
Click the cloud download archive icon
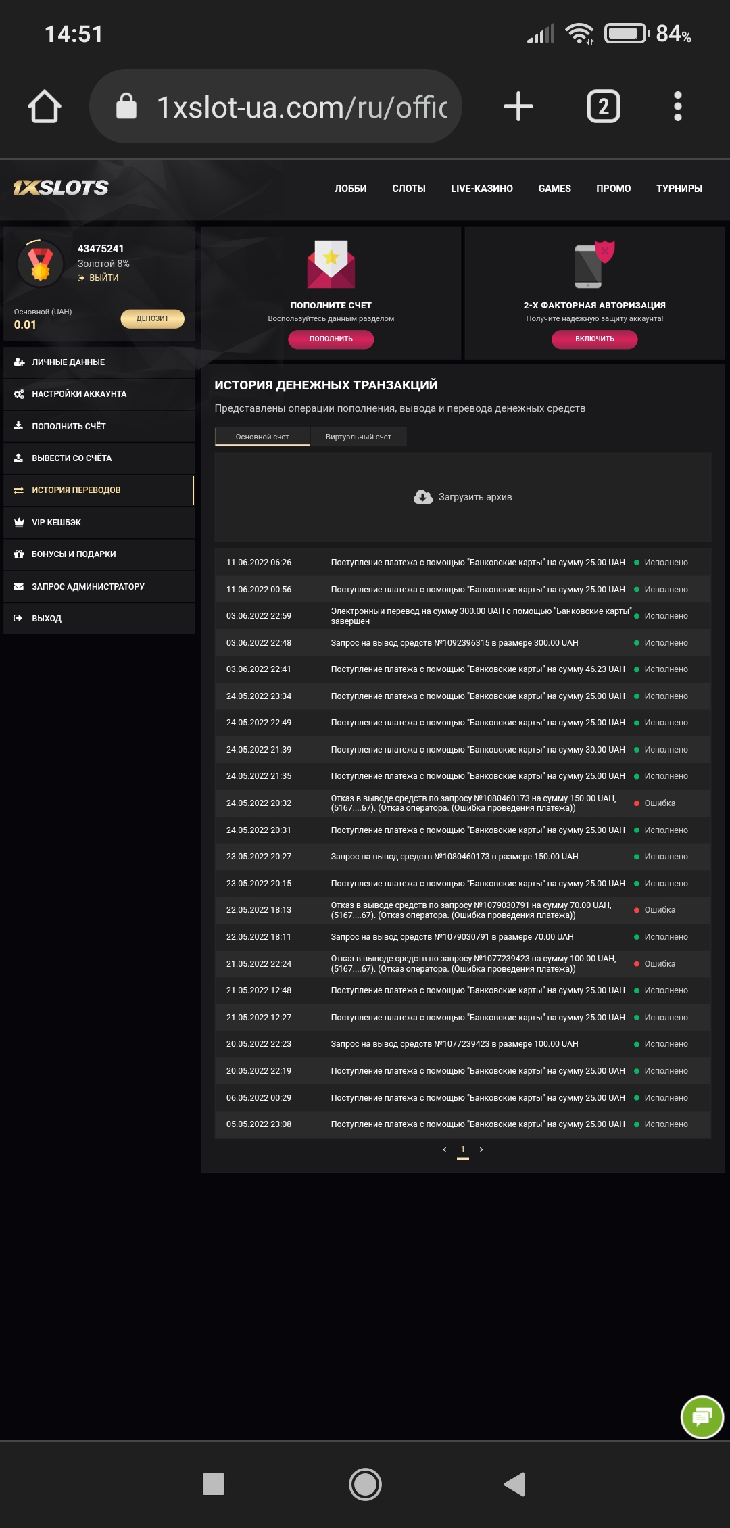423,497
